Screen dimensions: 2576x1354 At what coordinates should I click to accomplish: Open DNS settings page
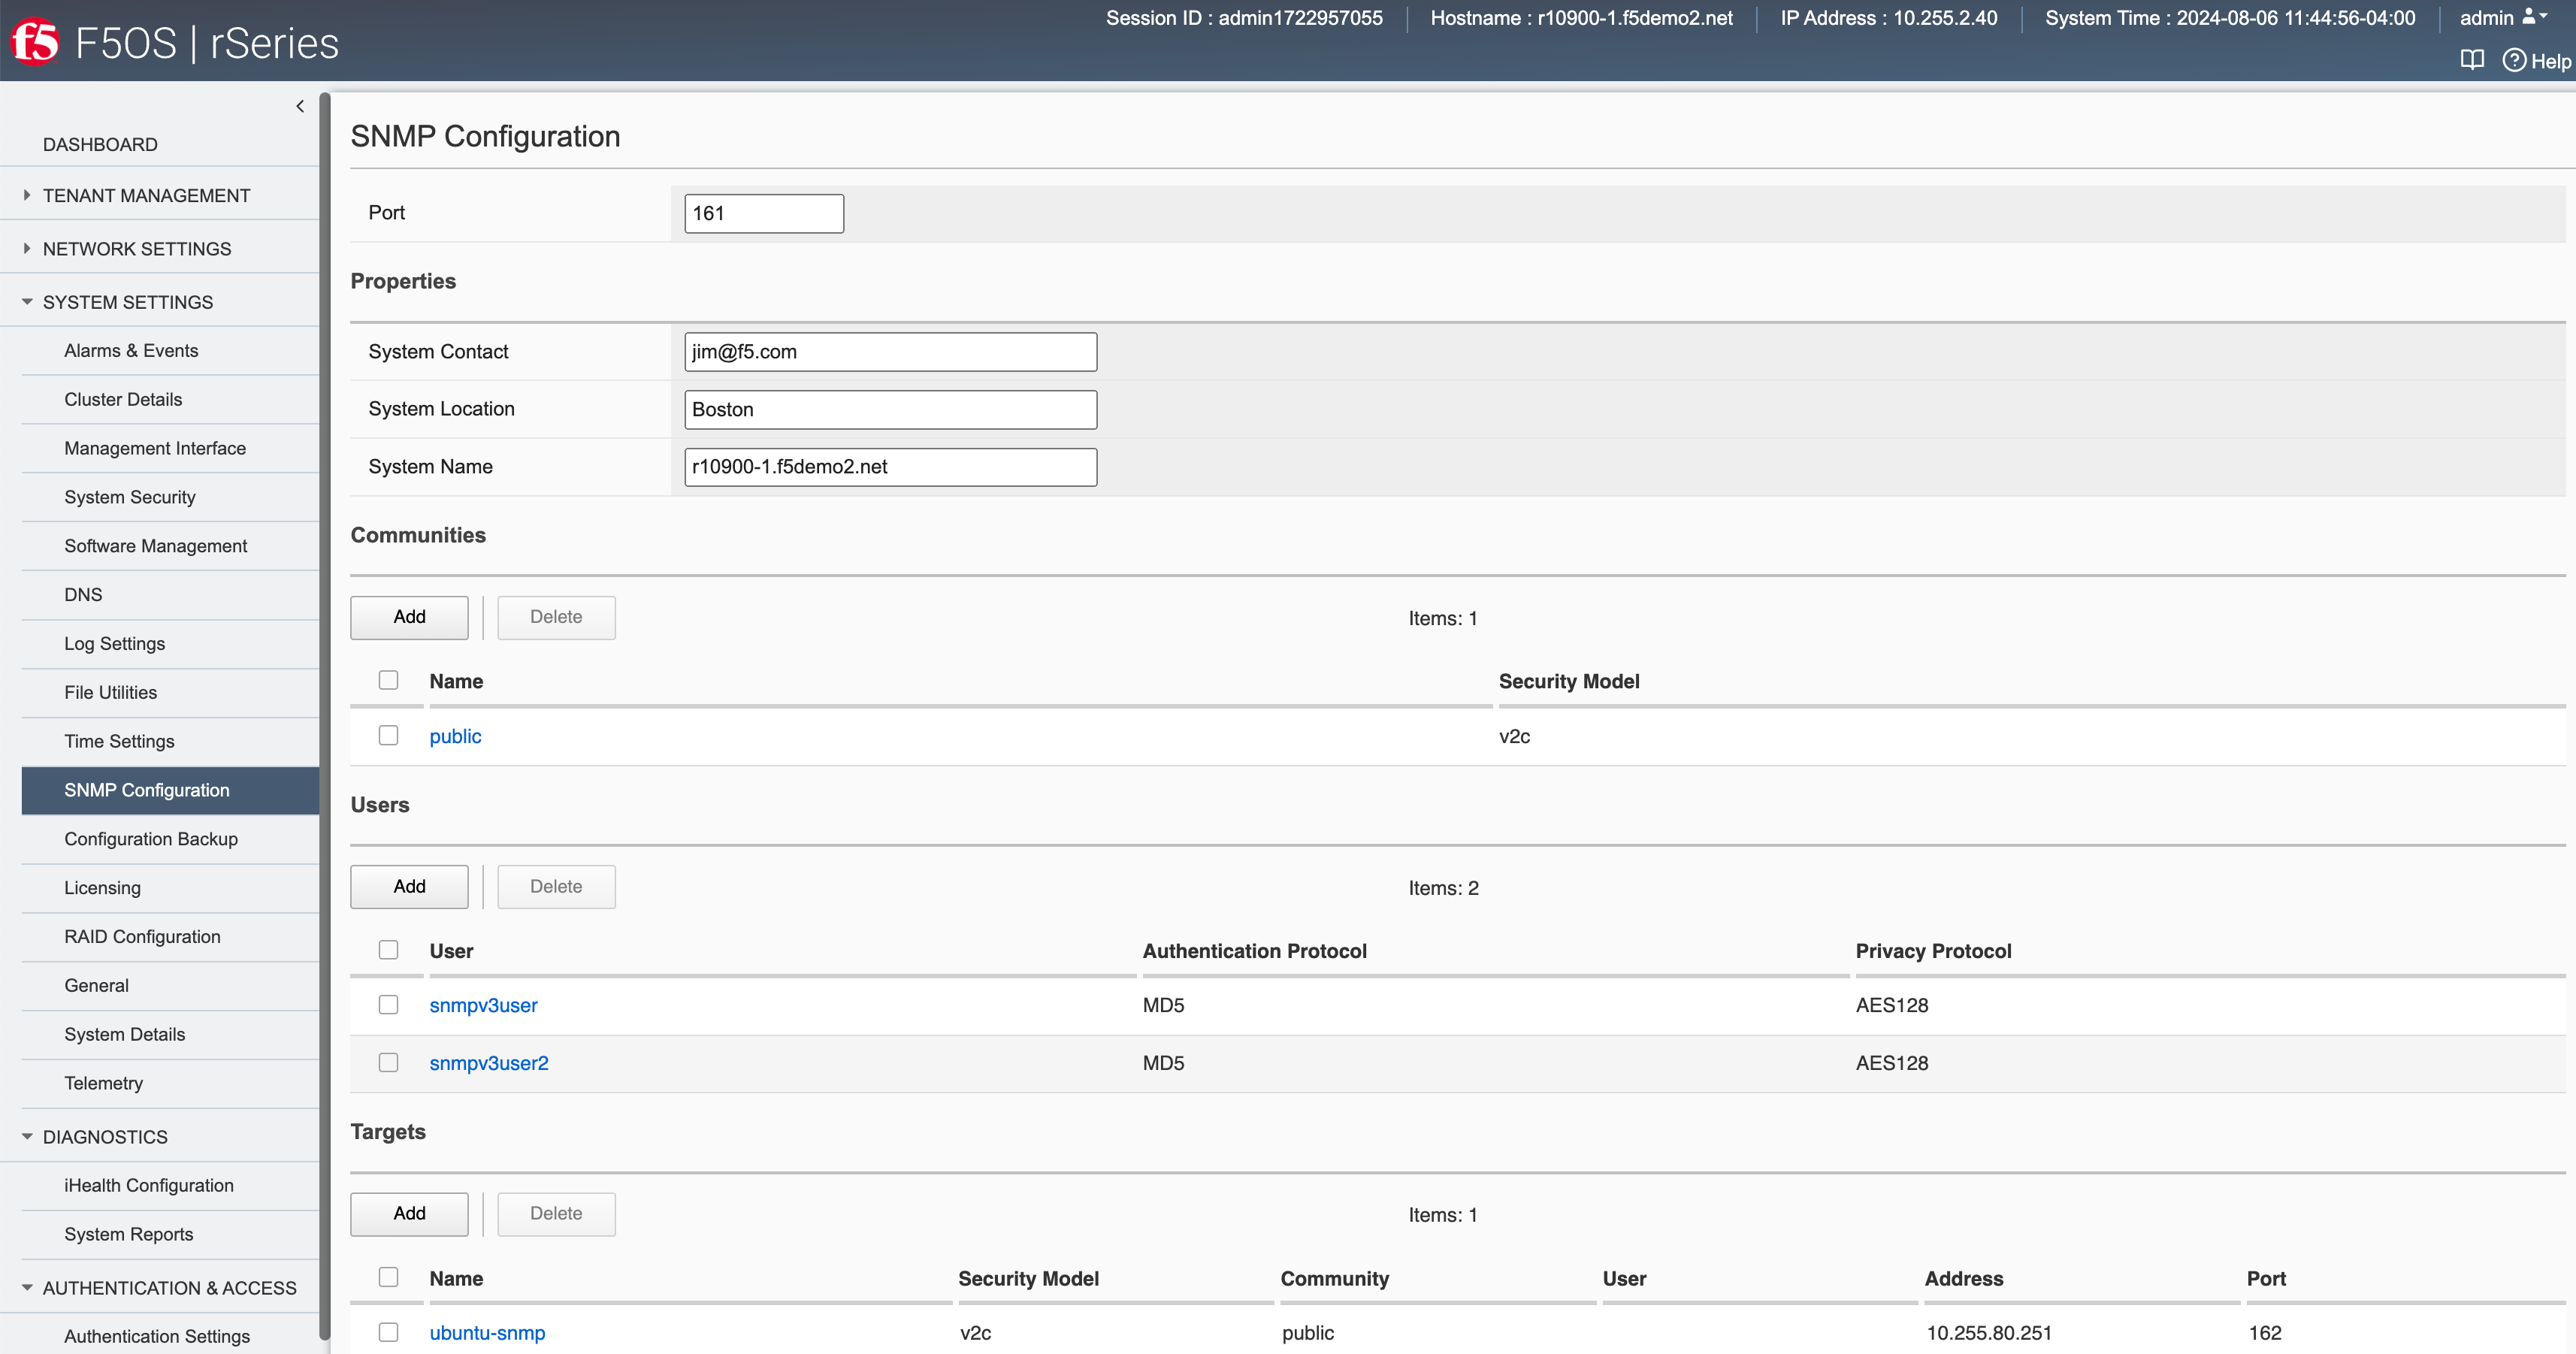pyautogui.click(x=83, y=595)
